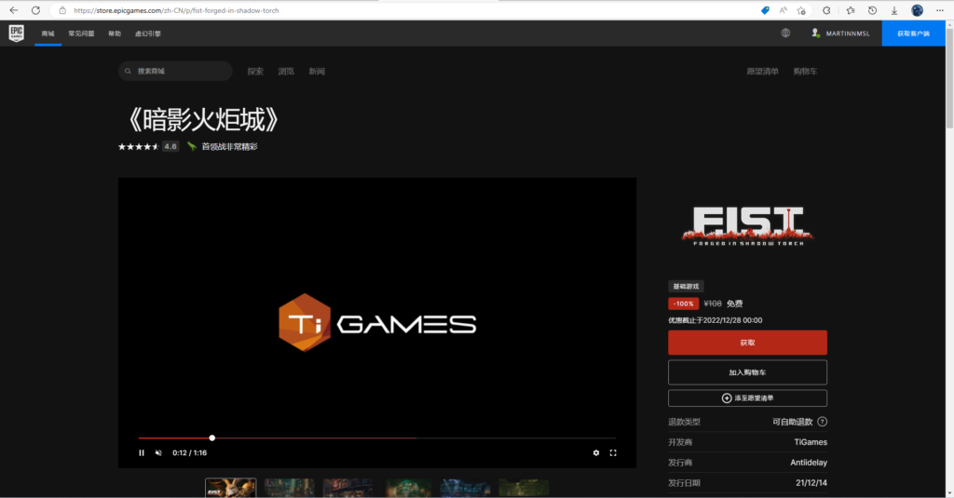Switch the video to fullscreen
This screenshot has height=498, width=954.
pyautogui.click(x=613, y=452)
